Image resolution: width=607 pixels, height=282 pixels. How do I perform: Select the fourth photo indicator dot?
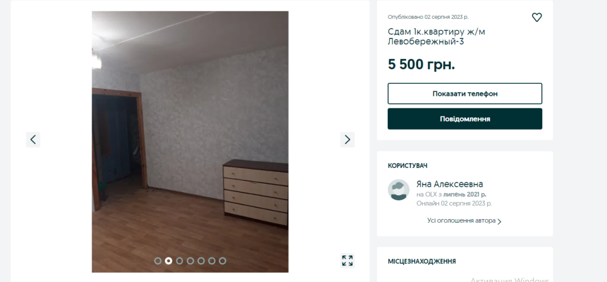[x=190, y=261]
